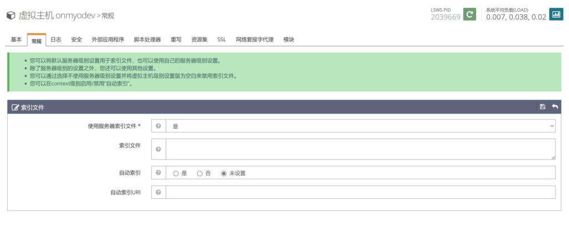Open the SSL tab
The height and width of the screenshot is (225, 569).
click(x=222, y=40)
